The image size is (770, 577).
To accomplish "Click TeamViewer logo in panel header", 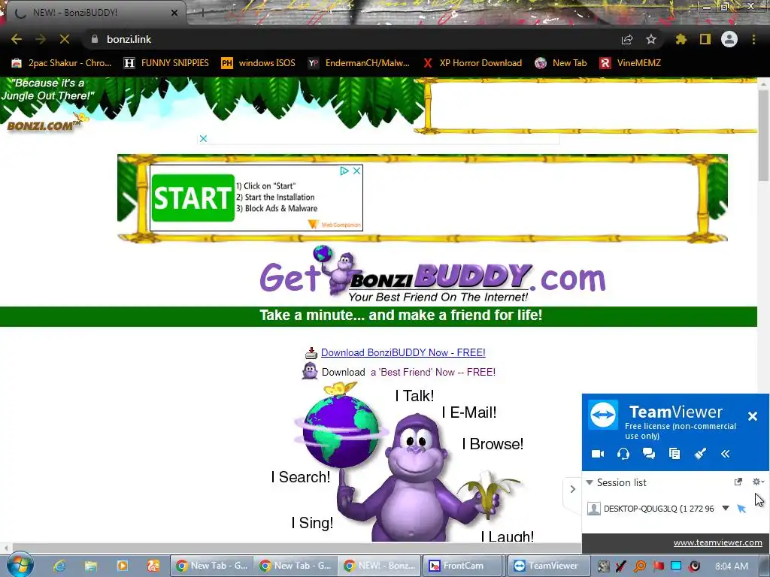I will pos(603,415).
